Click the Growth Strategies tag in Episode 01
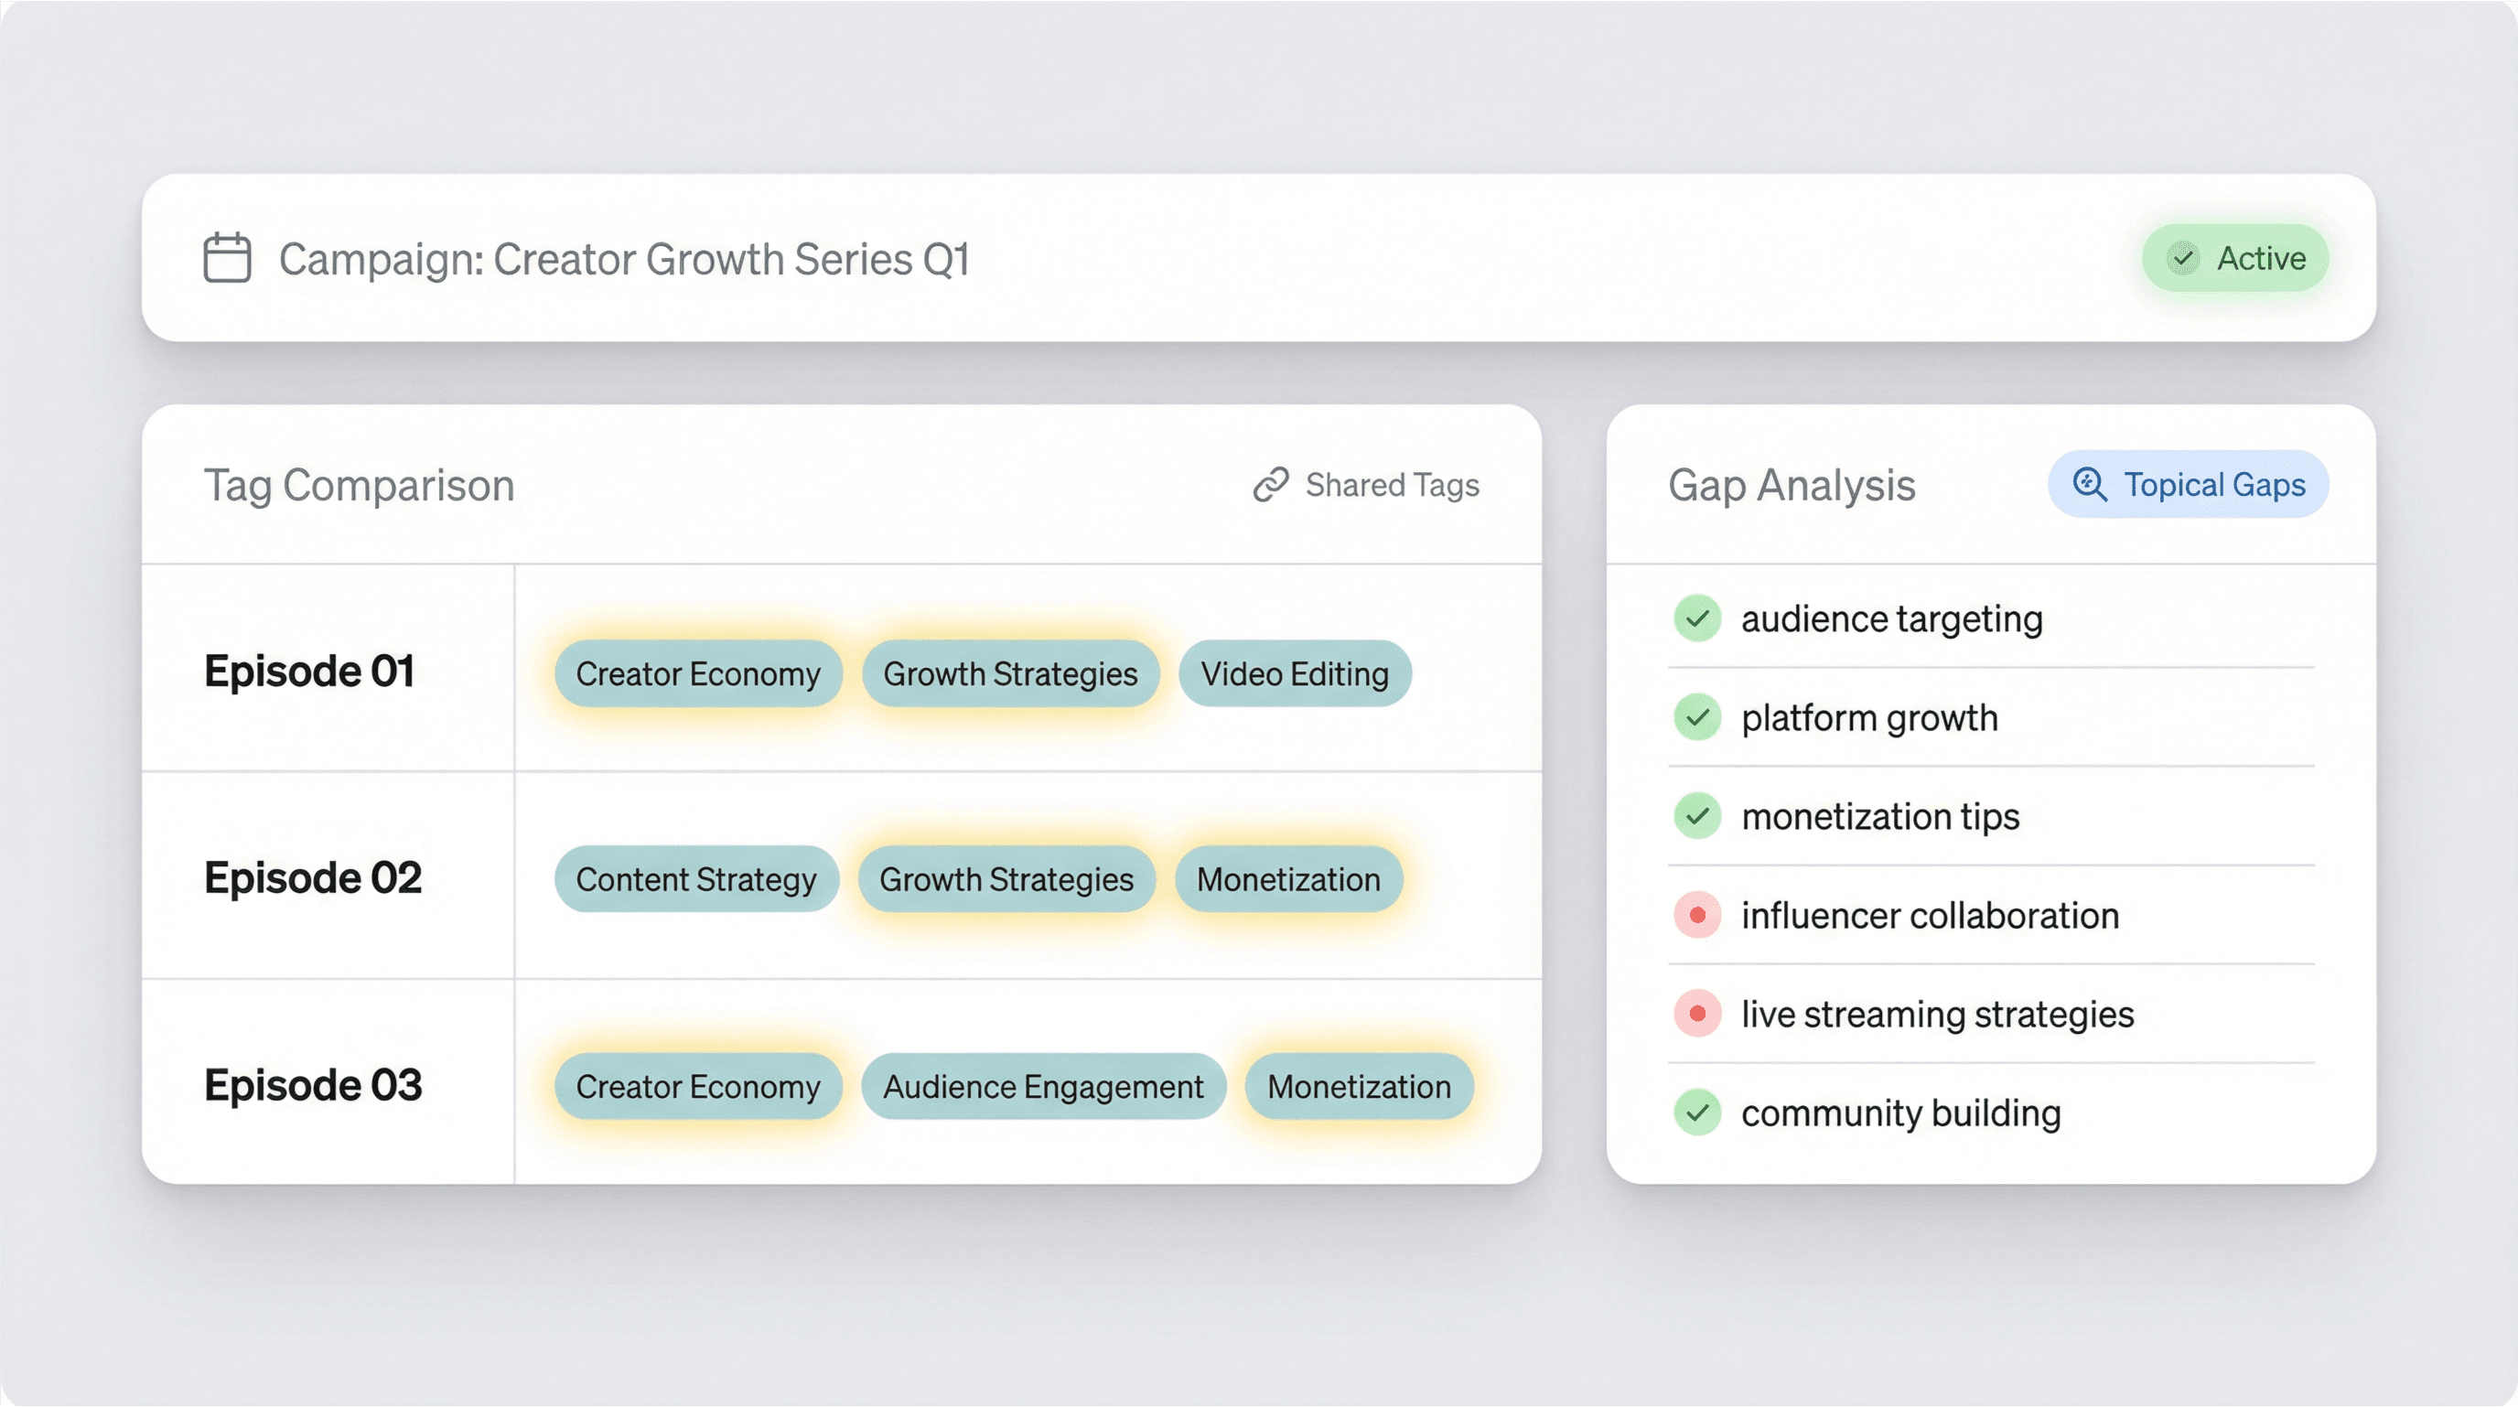 tap(1010, 674)
